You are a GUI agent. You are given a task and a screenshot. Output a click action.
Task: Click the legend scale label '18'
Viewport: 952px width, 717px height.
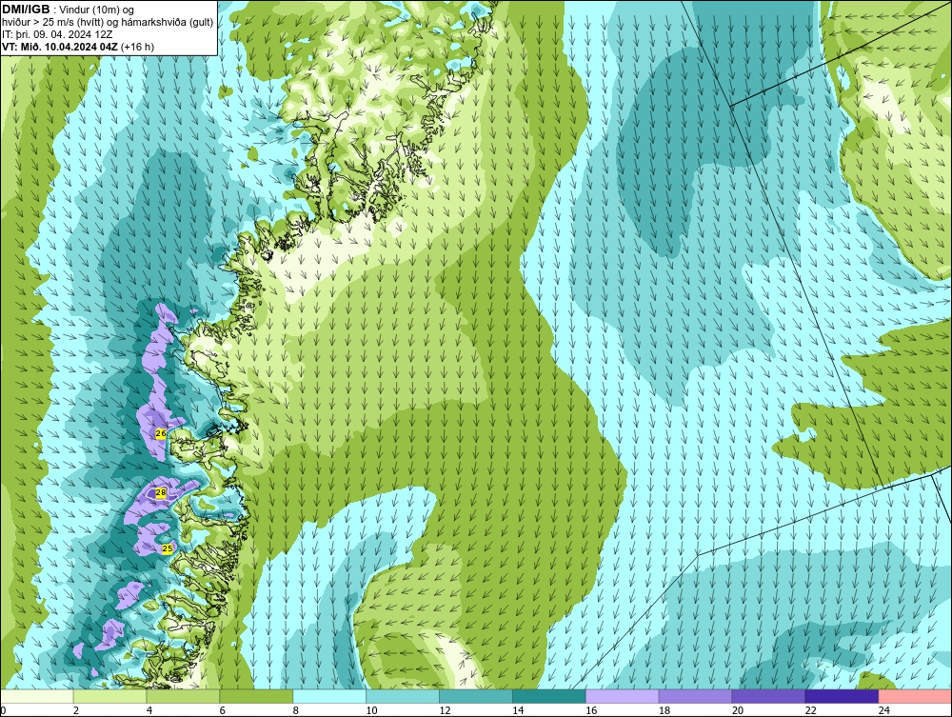coord(664,710)
